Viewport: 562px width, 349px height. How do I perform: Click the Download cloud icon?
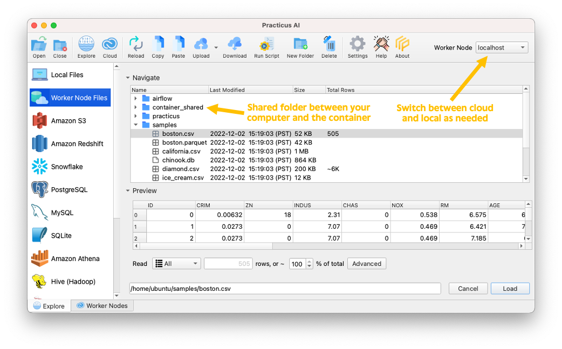(x=235, y=45)
